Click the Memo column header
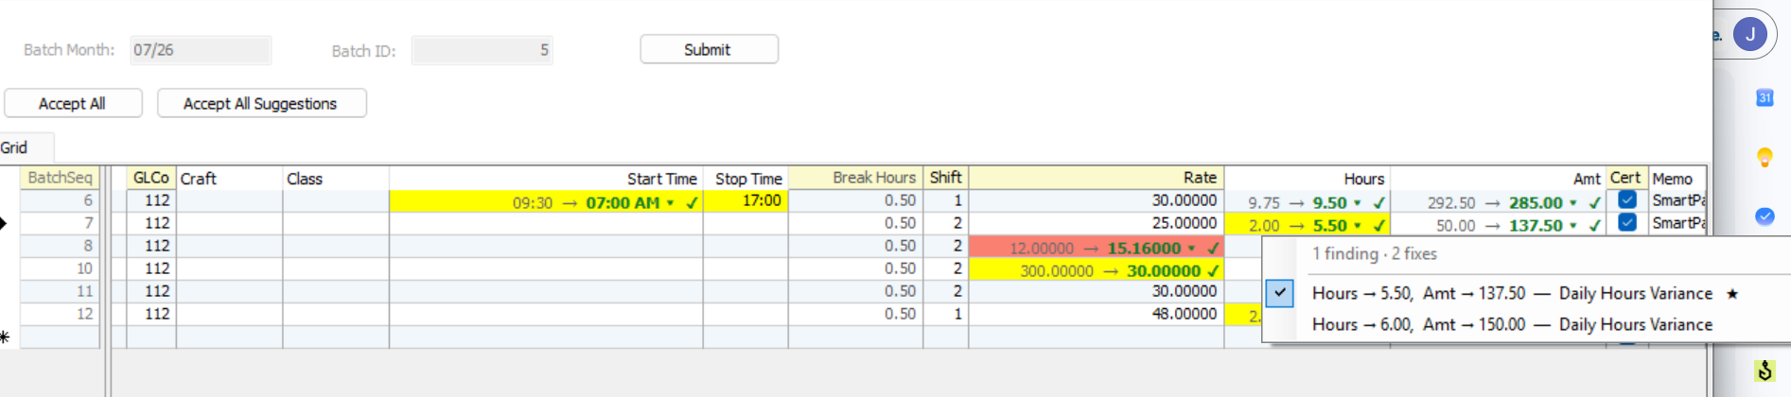Image resolution: width=1791 pixels, height=397 pixels. tap(1677, 178)
